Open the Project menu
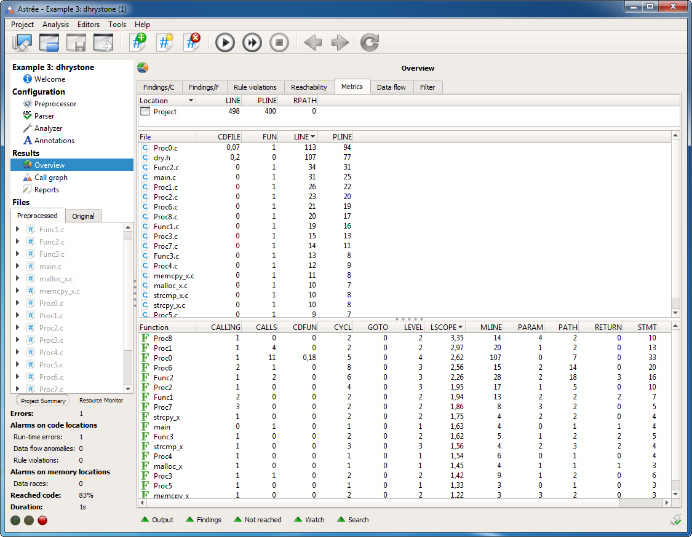Image resolution: width=692 pixels, height=537 pixels. tap(22, 25)
